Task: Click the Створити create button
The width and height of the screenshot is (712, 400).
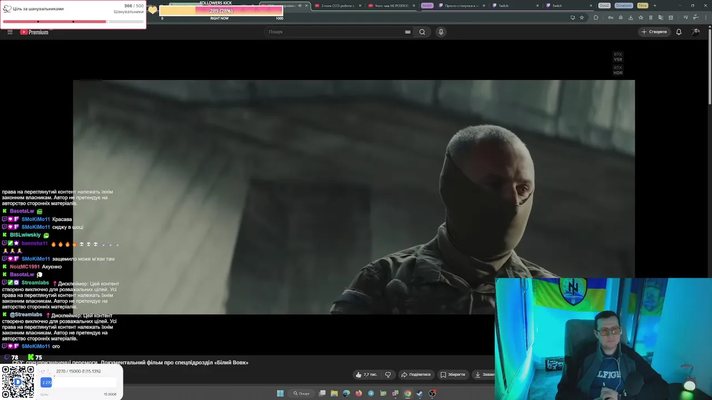Action: click(654, 32)
